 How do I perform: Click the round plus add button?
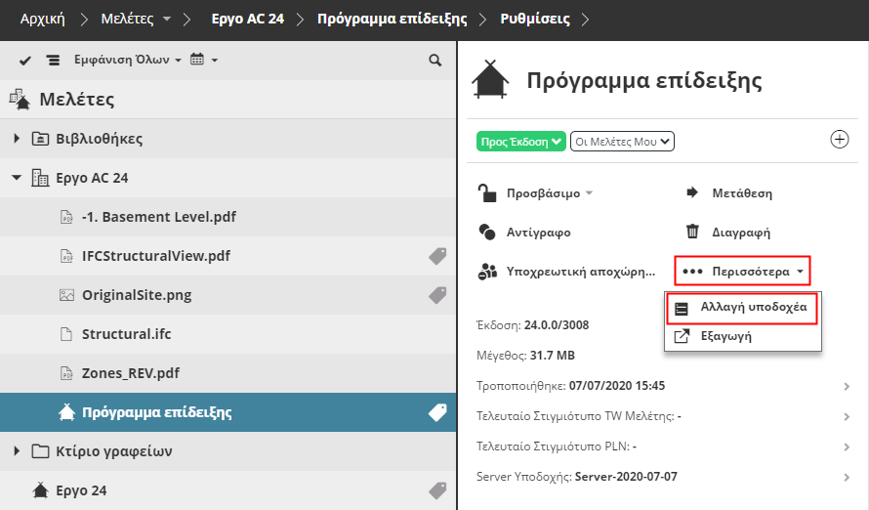tap(839, 139)
